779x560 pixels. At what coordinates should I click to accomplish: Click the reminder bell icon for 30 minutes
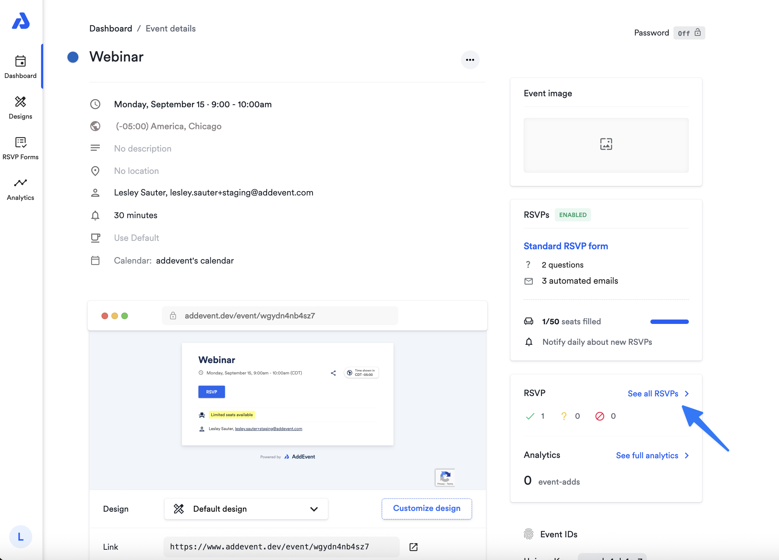coord(95,216)
